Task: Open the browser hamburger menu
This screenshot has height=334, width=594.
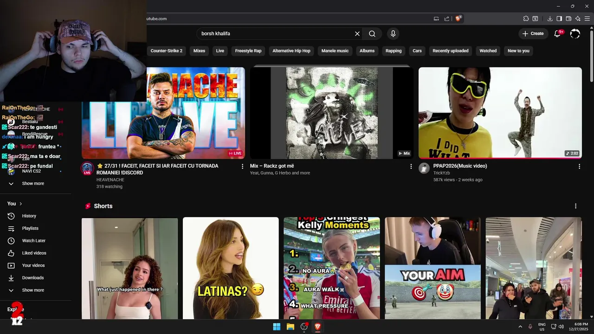Action: point(588,19)
